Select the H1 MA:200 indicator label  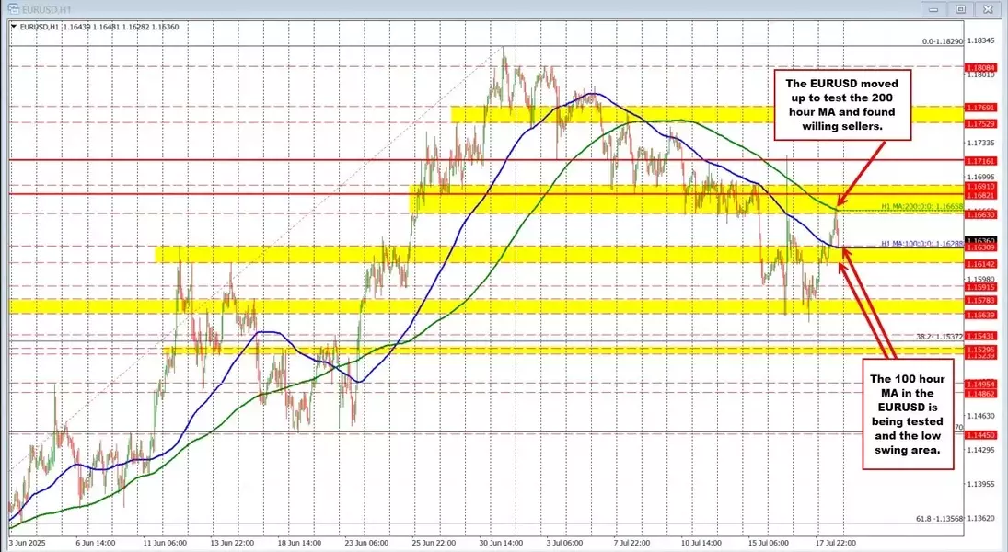pos(921,207)
